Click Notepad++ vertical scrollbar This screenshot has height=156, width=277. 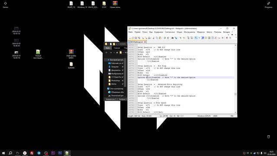pos(235,79)
